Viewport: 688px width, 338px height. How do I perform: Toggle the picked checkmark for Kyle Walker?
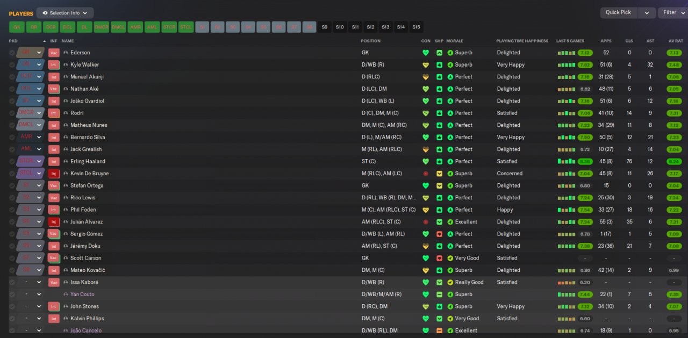click(12, 64)
